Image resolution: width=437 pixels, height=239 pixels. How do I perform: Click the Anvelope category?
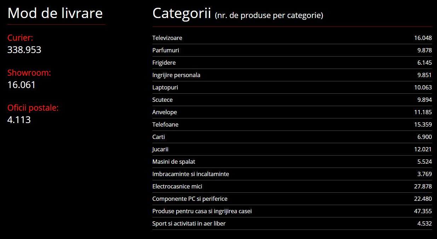tap(292, 112)
